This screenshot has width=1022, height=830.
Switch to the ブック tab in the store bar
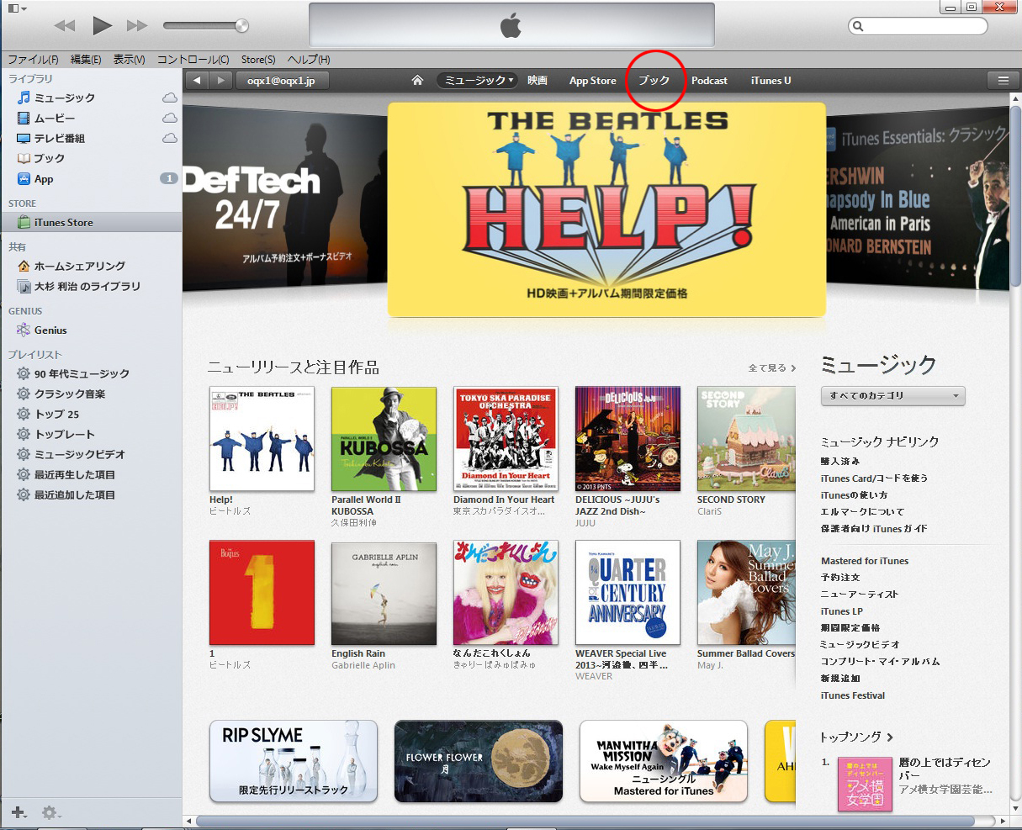click(654, 80)
